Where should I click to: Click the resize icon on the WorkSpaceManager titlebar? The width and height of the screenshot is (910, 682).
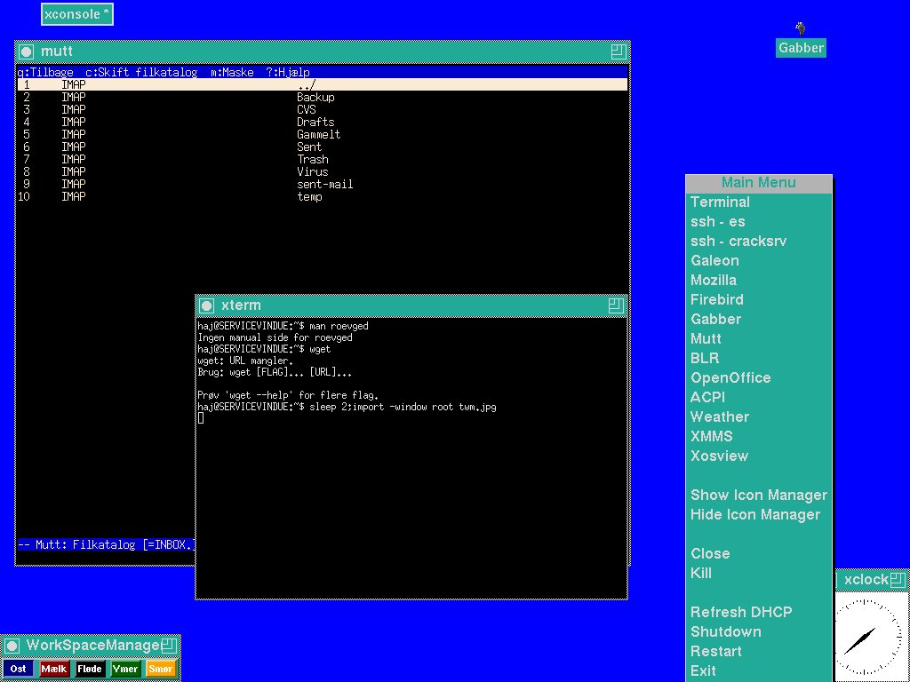pyautogui.click(x=168, y=646)
